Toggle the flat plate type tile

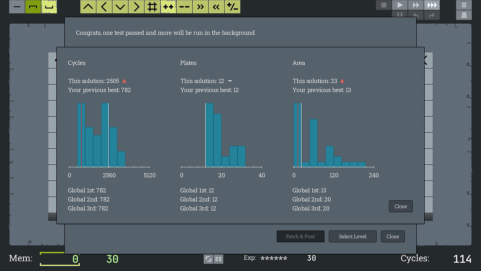click(17, 7)
